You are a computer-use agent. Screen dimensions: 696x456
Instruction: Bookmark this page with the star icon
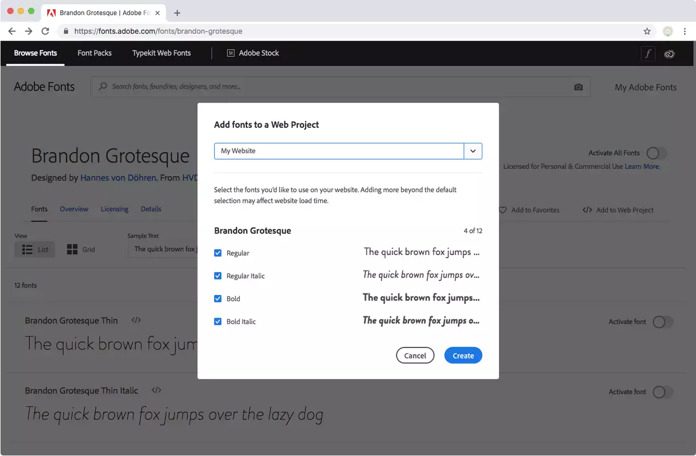tap(647, 31)
